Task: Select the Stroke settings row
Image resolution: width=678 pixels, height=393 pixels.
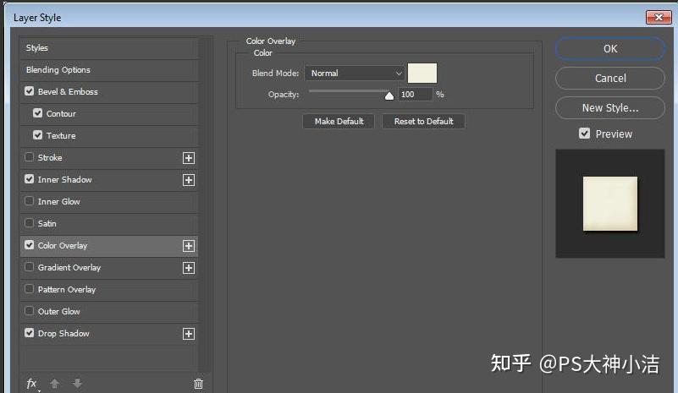Action: (109, 158)
